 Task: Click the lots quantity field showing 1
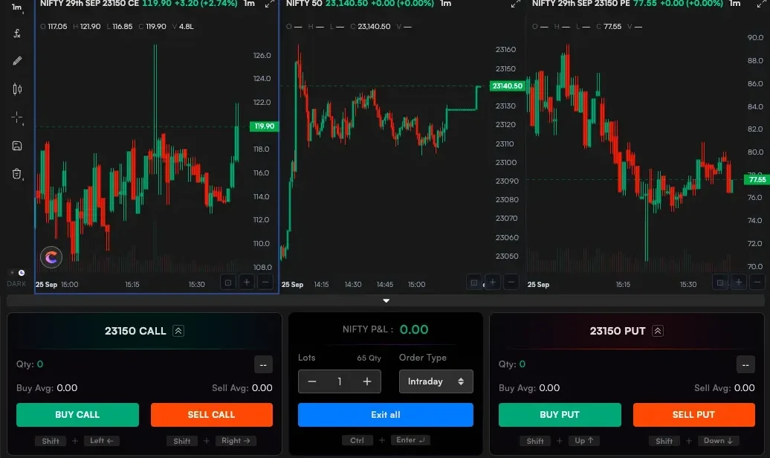click(340, 381)
